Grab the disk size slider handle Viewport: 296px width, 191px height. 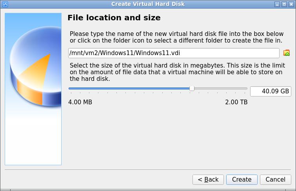(192, 89)
